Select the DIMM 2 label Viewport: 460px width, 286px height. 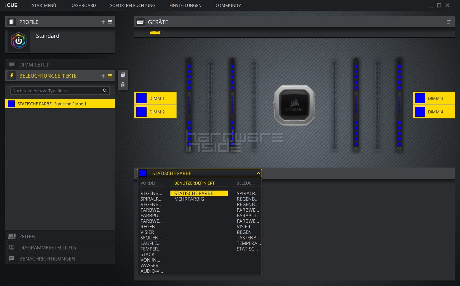pyautogui.click(x=157, y=112)
